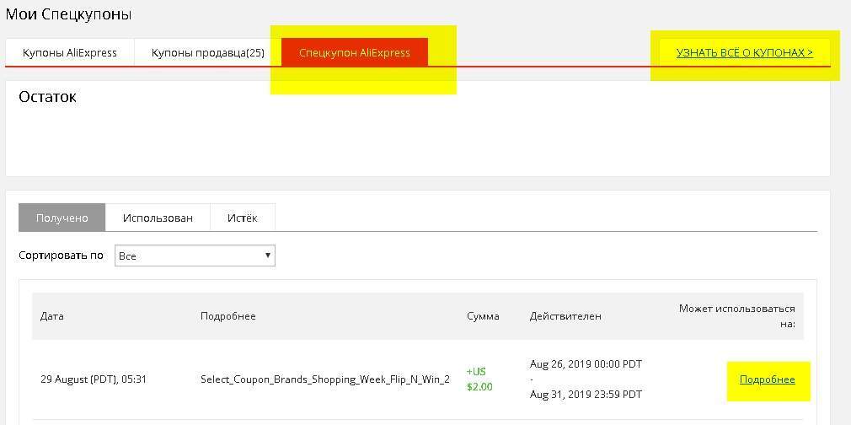Show coupons under the Получено tab
The height and width of the screenshot is (425, 851).
tap(62, 218)
